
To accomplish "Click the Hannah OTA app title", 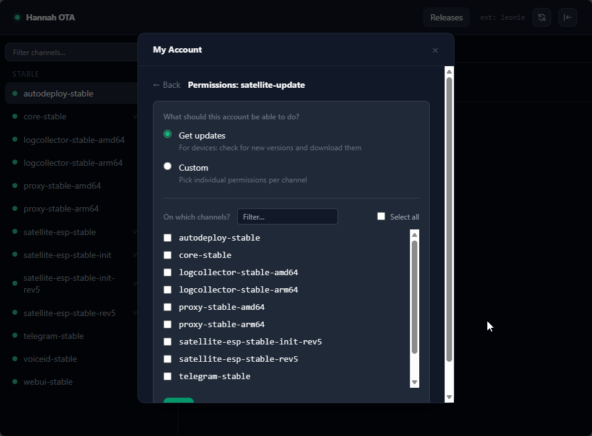I will (50, 17).
